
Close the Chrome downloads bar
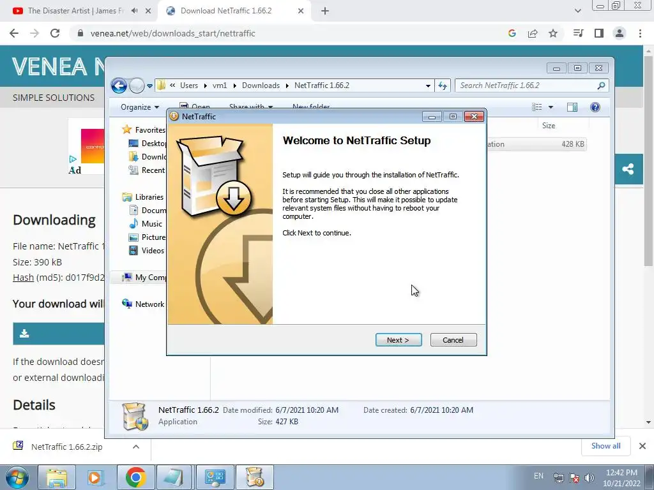(x=643, y=446)
